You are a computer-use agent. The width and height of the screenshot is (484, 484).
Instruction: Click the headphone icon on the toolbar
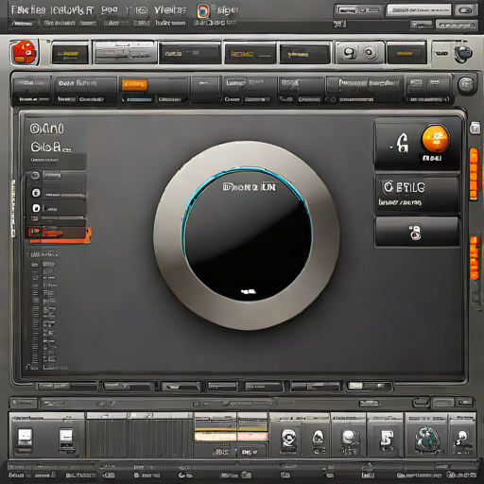463,54
